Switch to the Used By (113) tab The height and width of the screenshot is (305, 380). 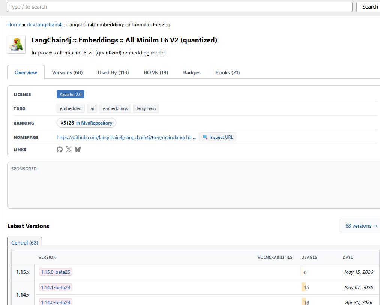point(113,72)
